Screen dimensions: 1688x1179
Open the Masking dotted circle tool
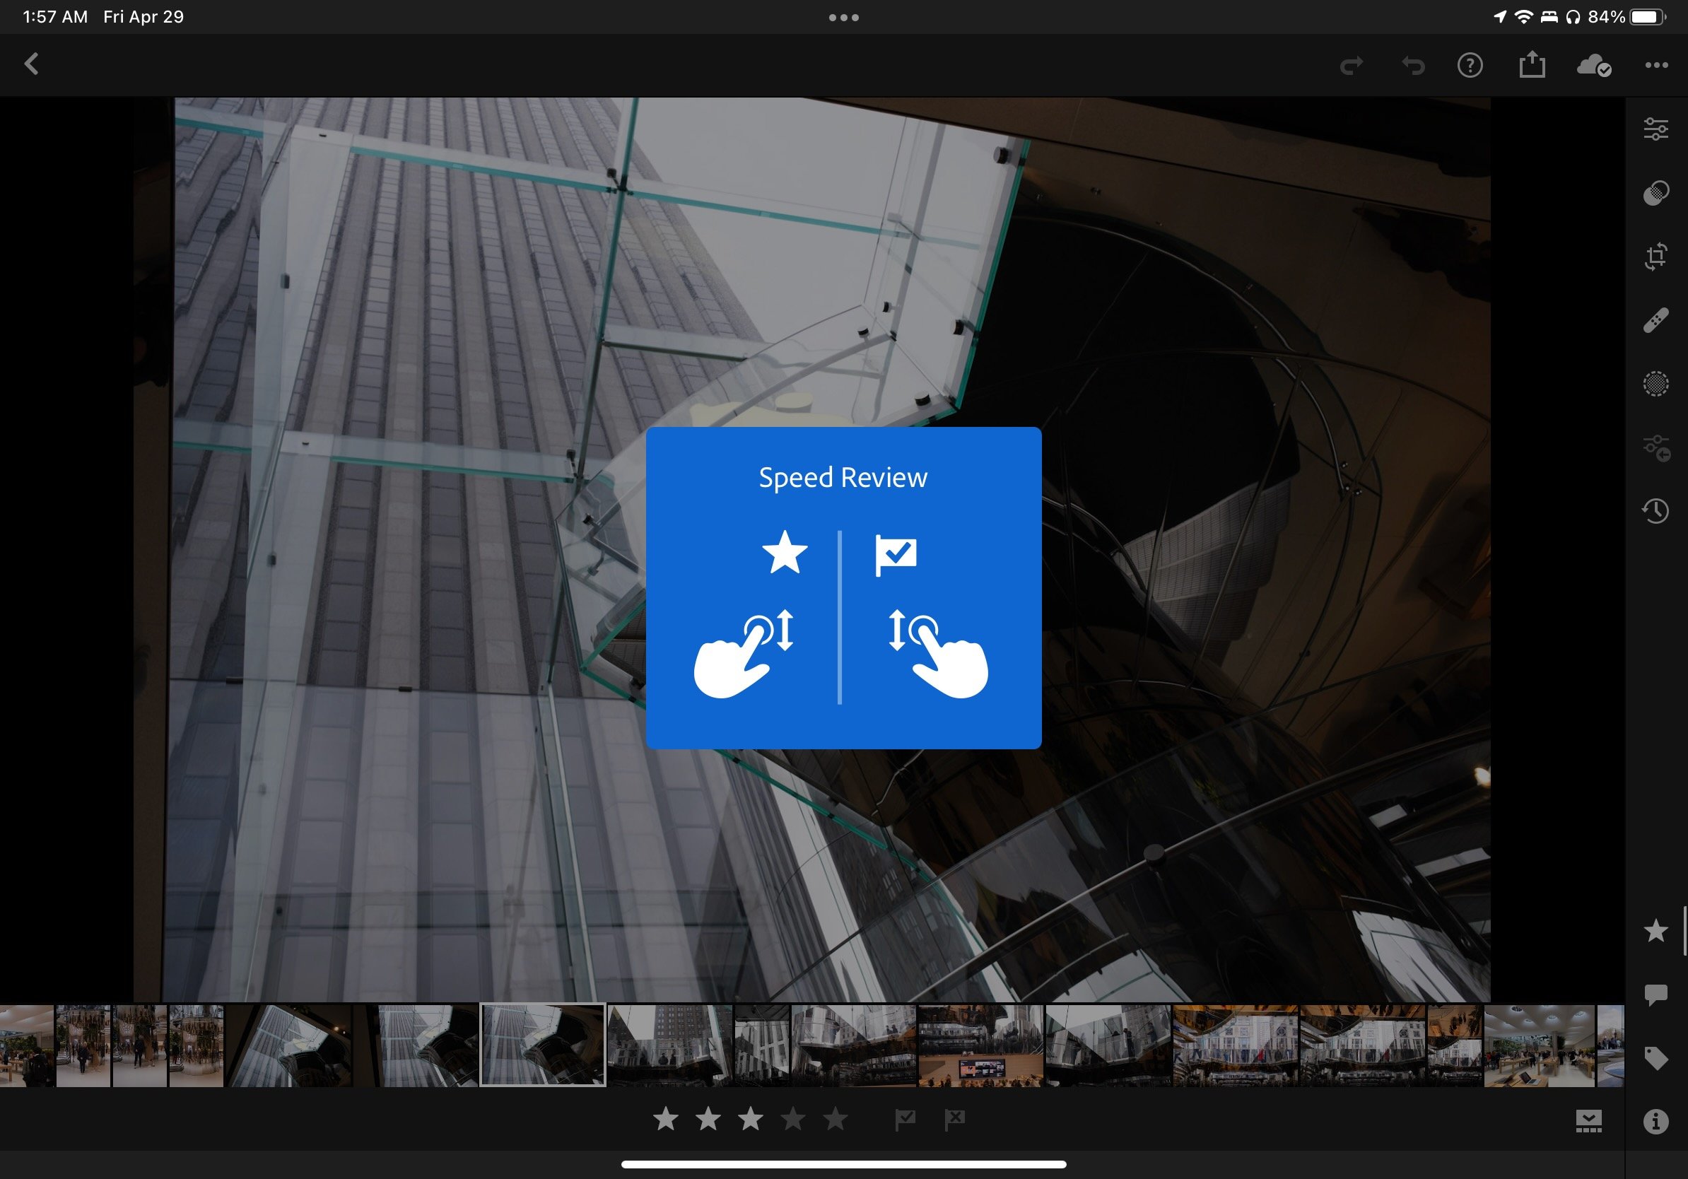click(1655, 384)
